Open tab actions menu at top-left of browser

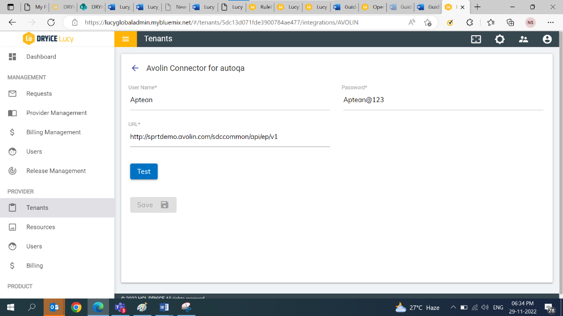point(11,7)
